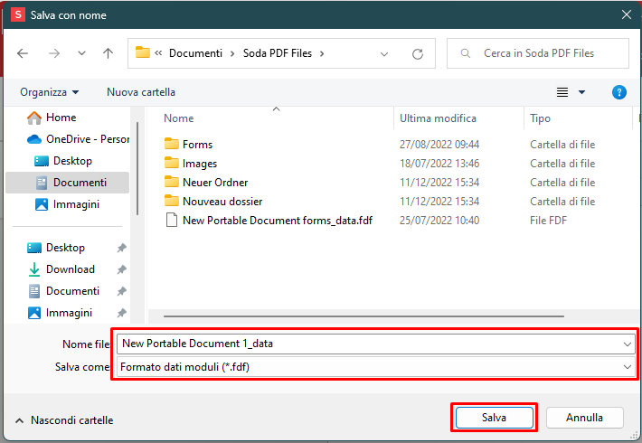
Task: Click the Forms folder icon
Action: [172, 144]
